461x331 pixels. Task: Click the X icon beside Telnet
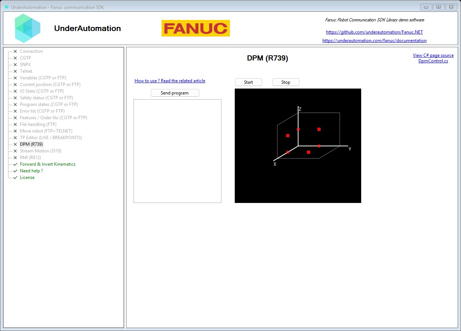point(15,71)
